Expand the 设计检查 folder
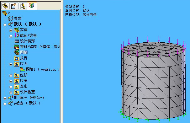 tap(11, 93)
